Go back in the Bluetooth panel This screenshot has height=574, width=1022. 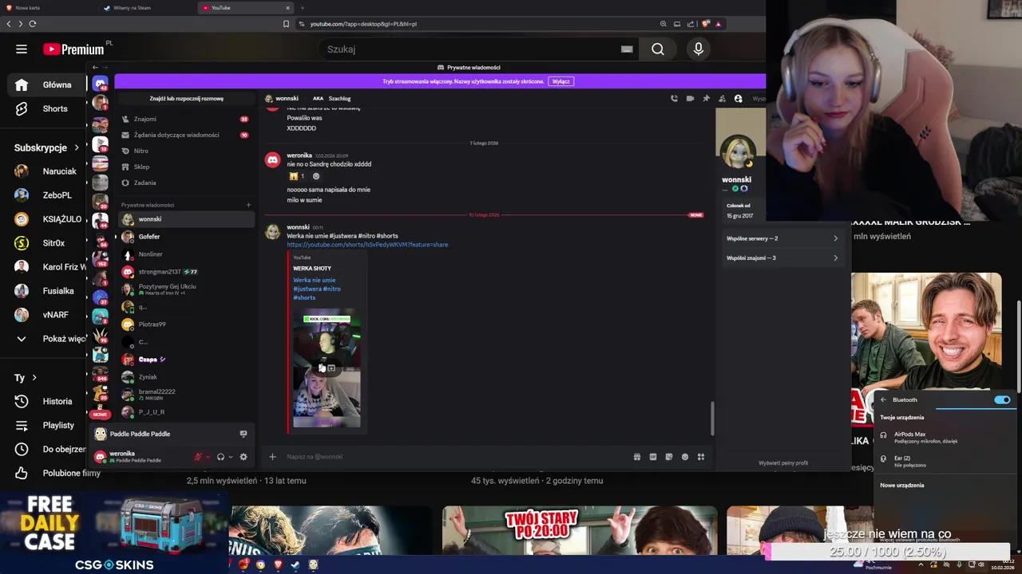(x=883, y=400)
